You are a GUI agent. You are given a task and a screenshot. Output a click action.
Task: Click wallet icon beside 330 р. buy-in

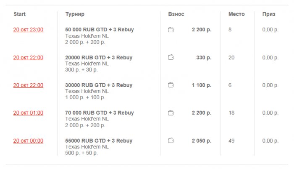click(x=171, y=57)
